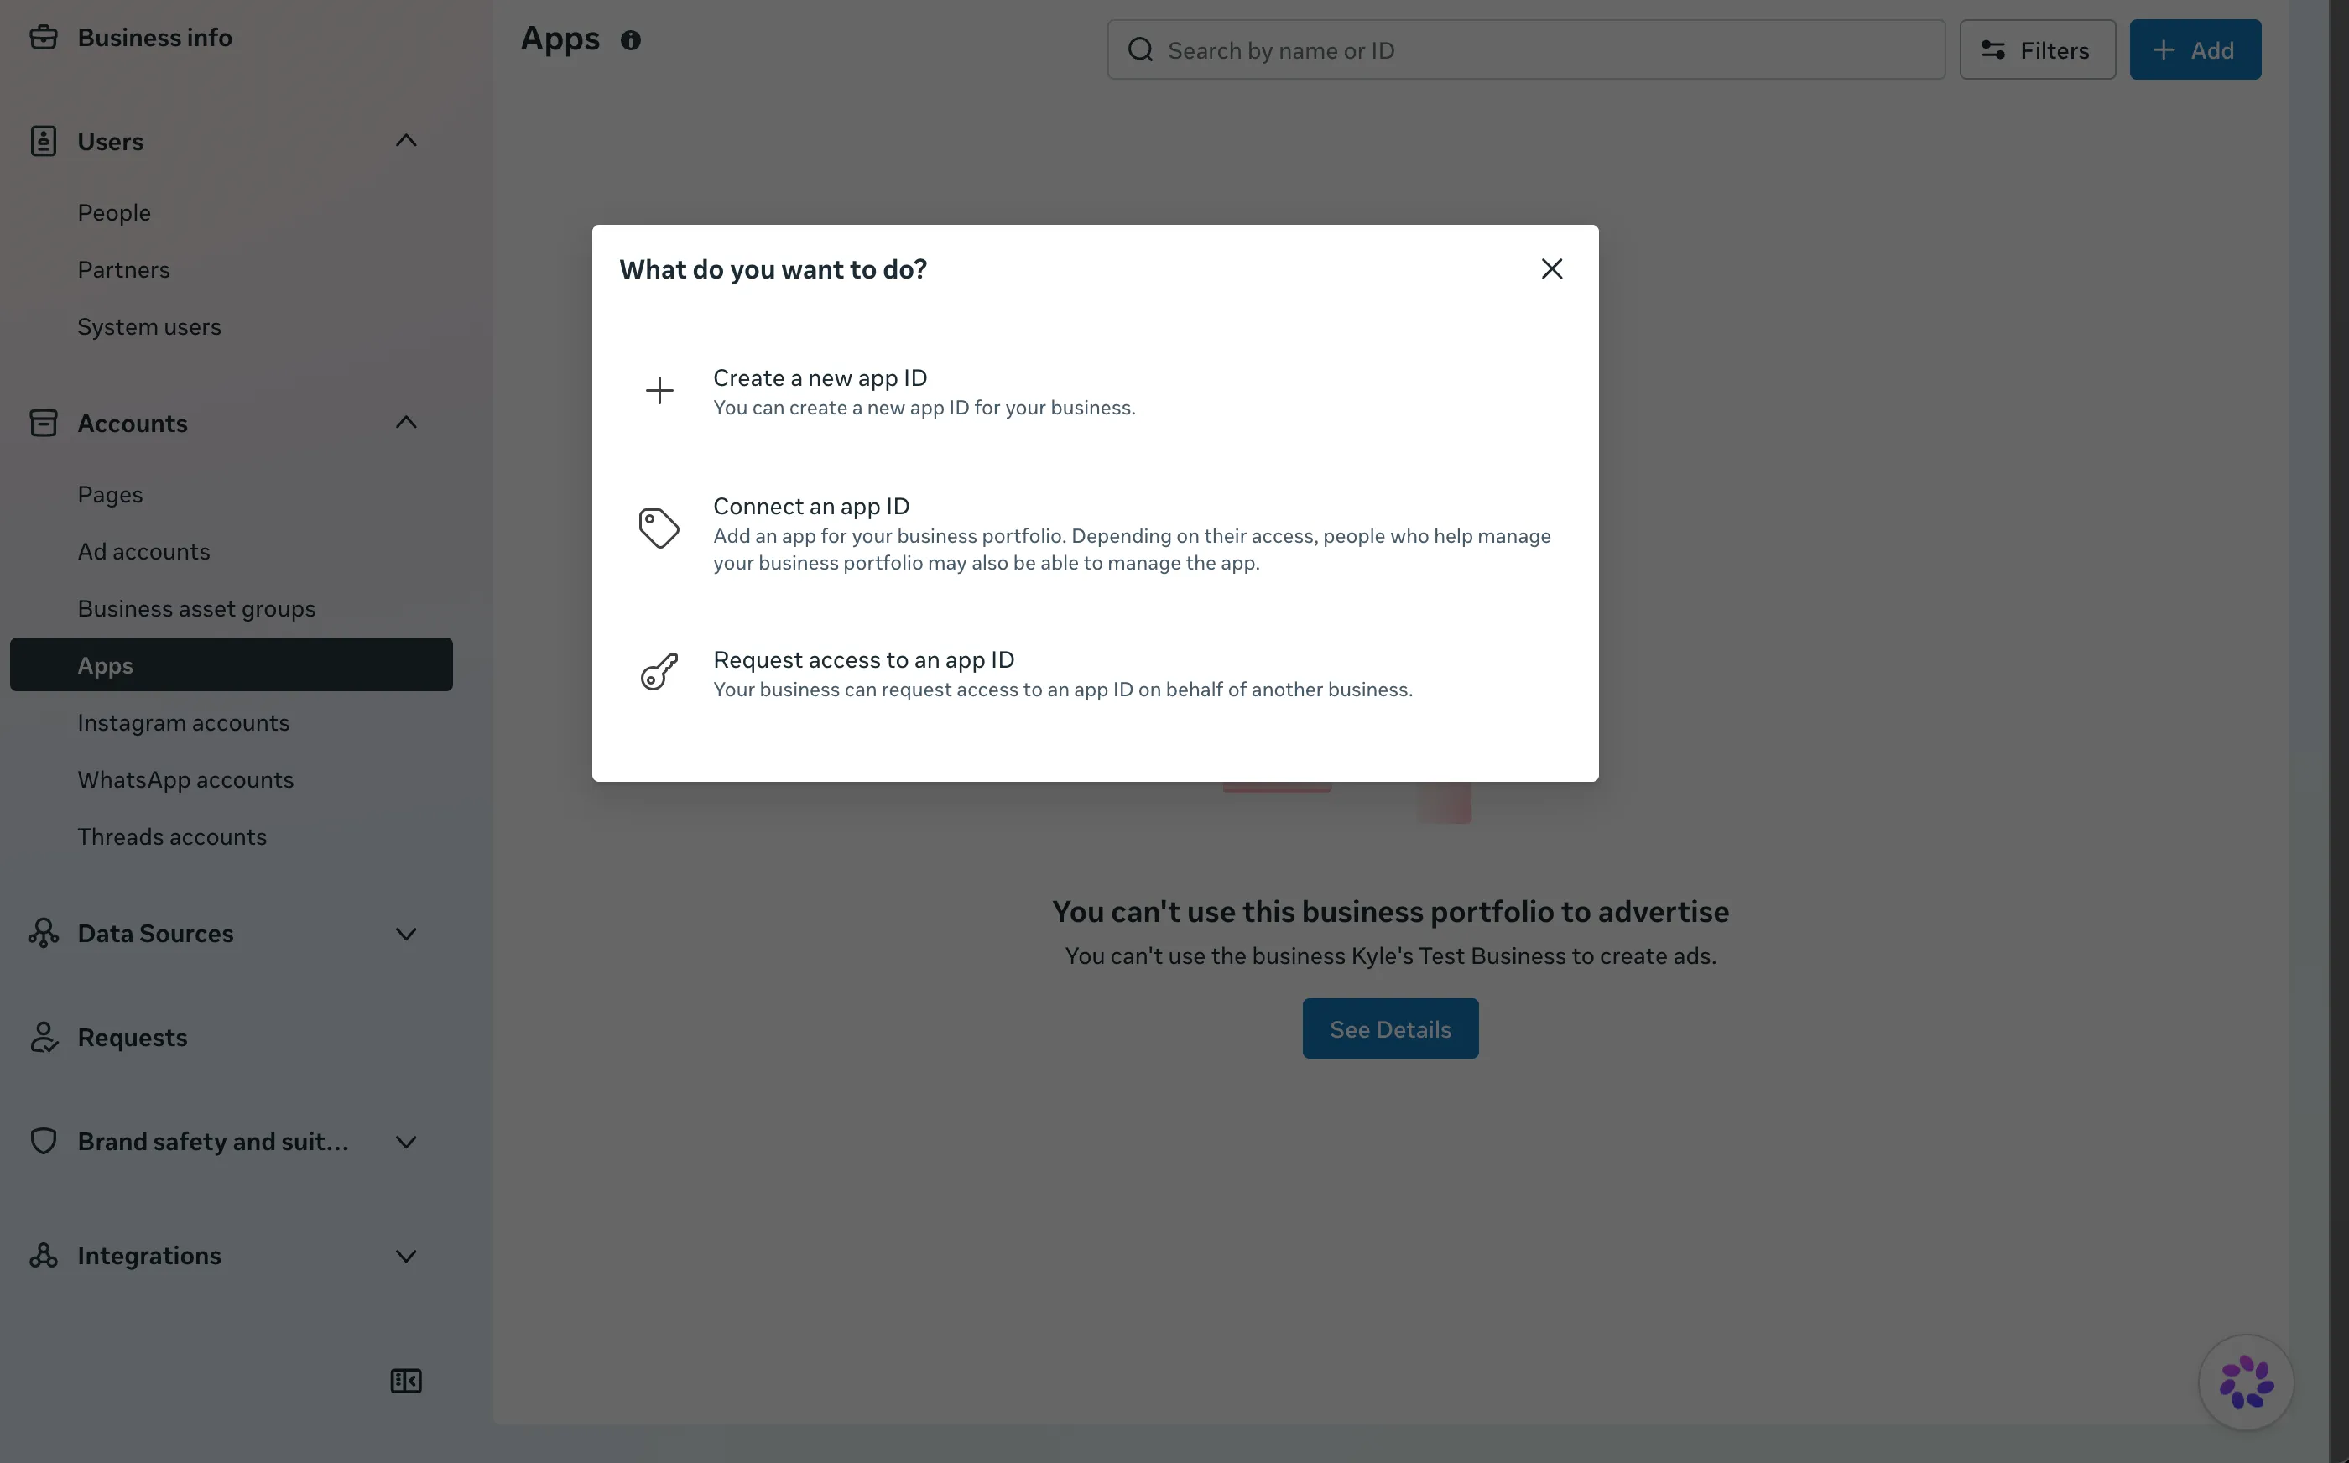This screenshot has height=1463, width=2349.
Task: Click the Data Sources icon
Action: coord(44,933)
